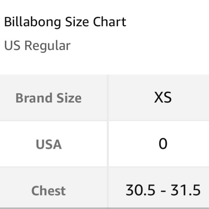Click the horizontal scrollbar line under the Chest row
Image resolution: width=209 pixels, height=209 pixels.
[104, 208]
